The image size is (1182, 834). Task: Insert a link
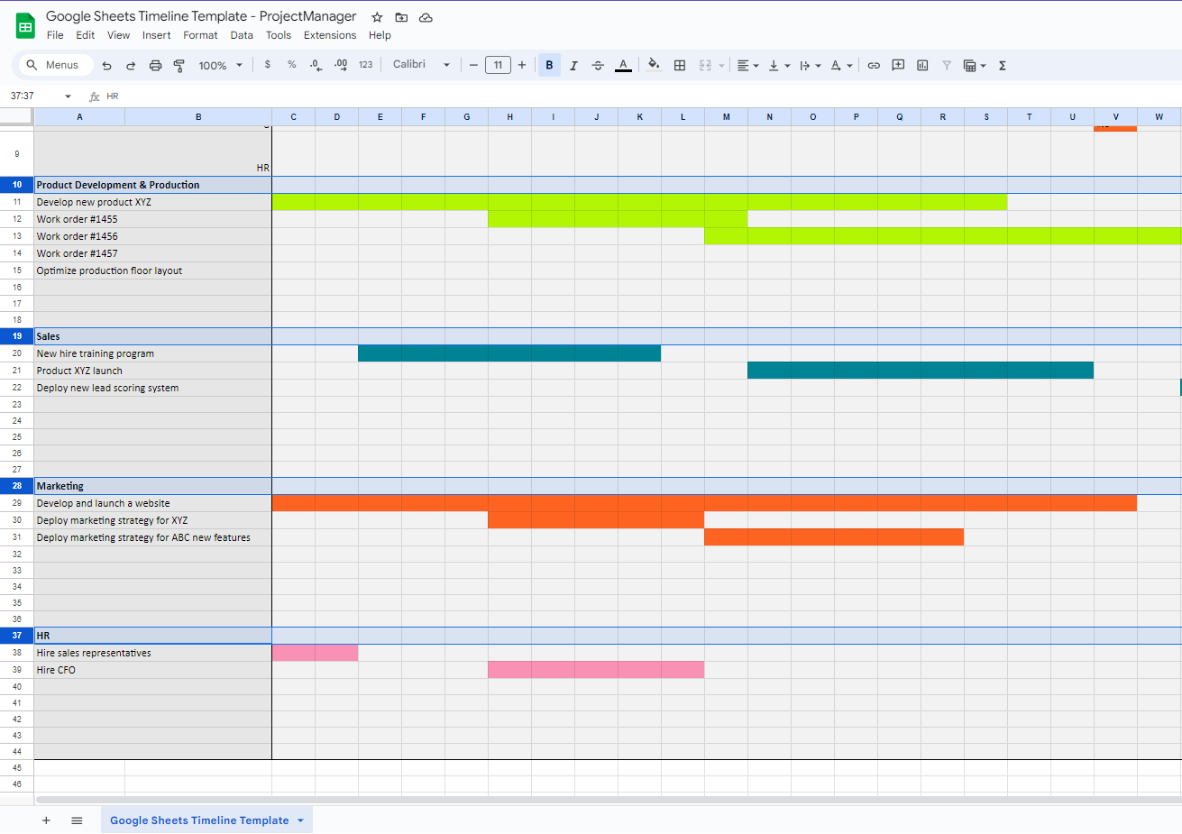874,65
